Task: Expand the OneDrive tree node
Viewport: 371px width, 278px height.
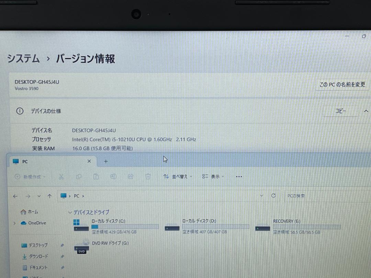Action: 14,223
